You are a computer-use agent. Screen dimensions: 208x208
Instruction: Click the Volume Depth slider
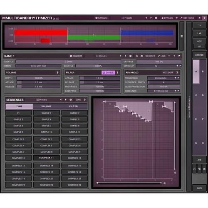coord(39,78)
